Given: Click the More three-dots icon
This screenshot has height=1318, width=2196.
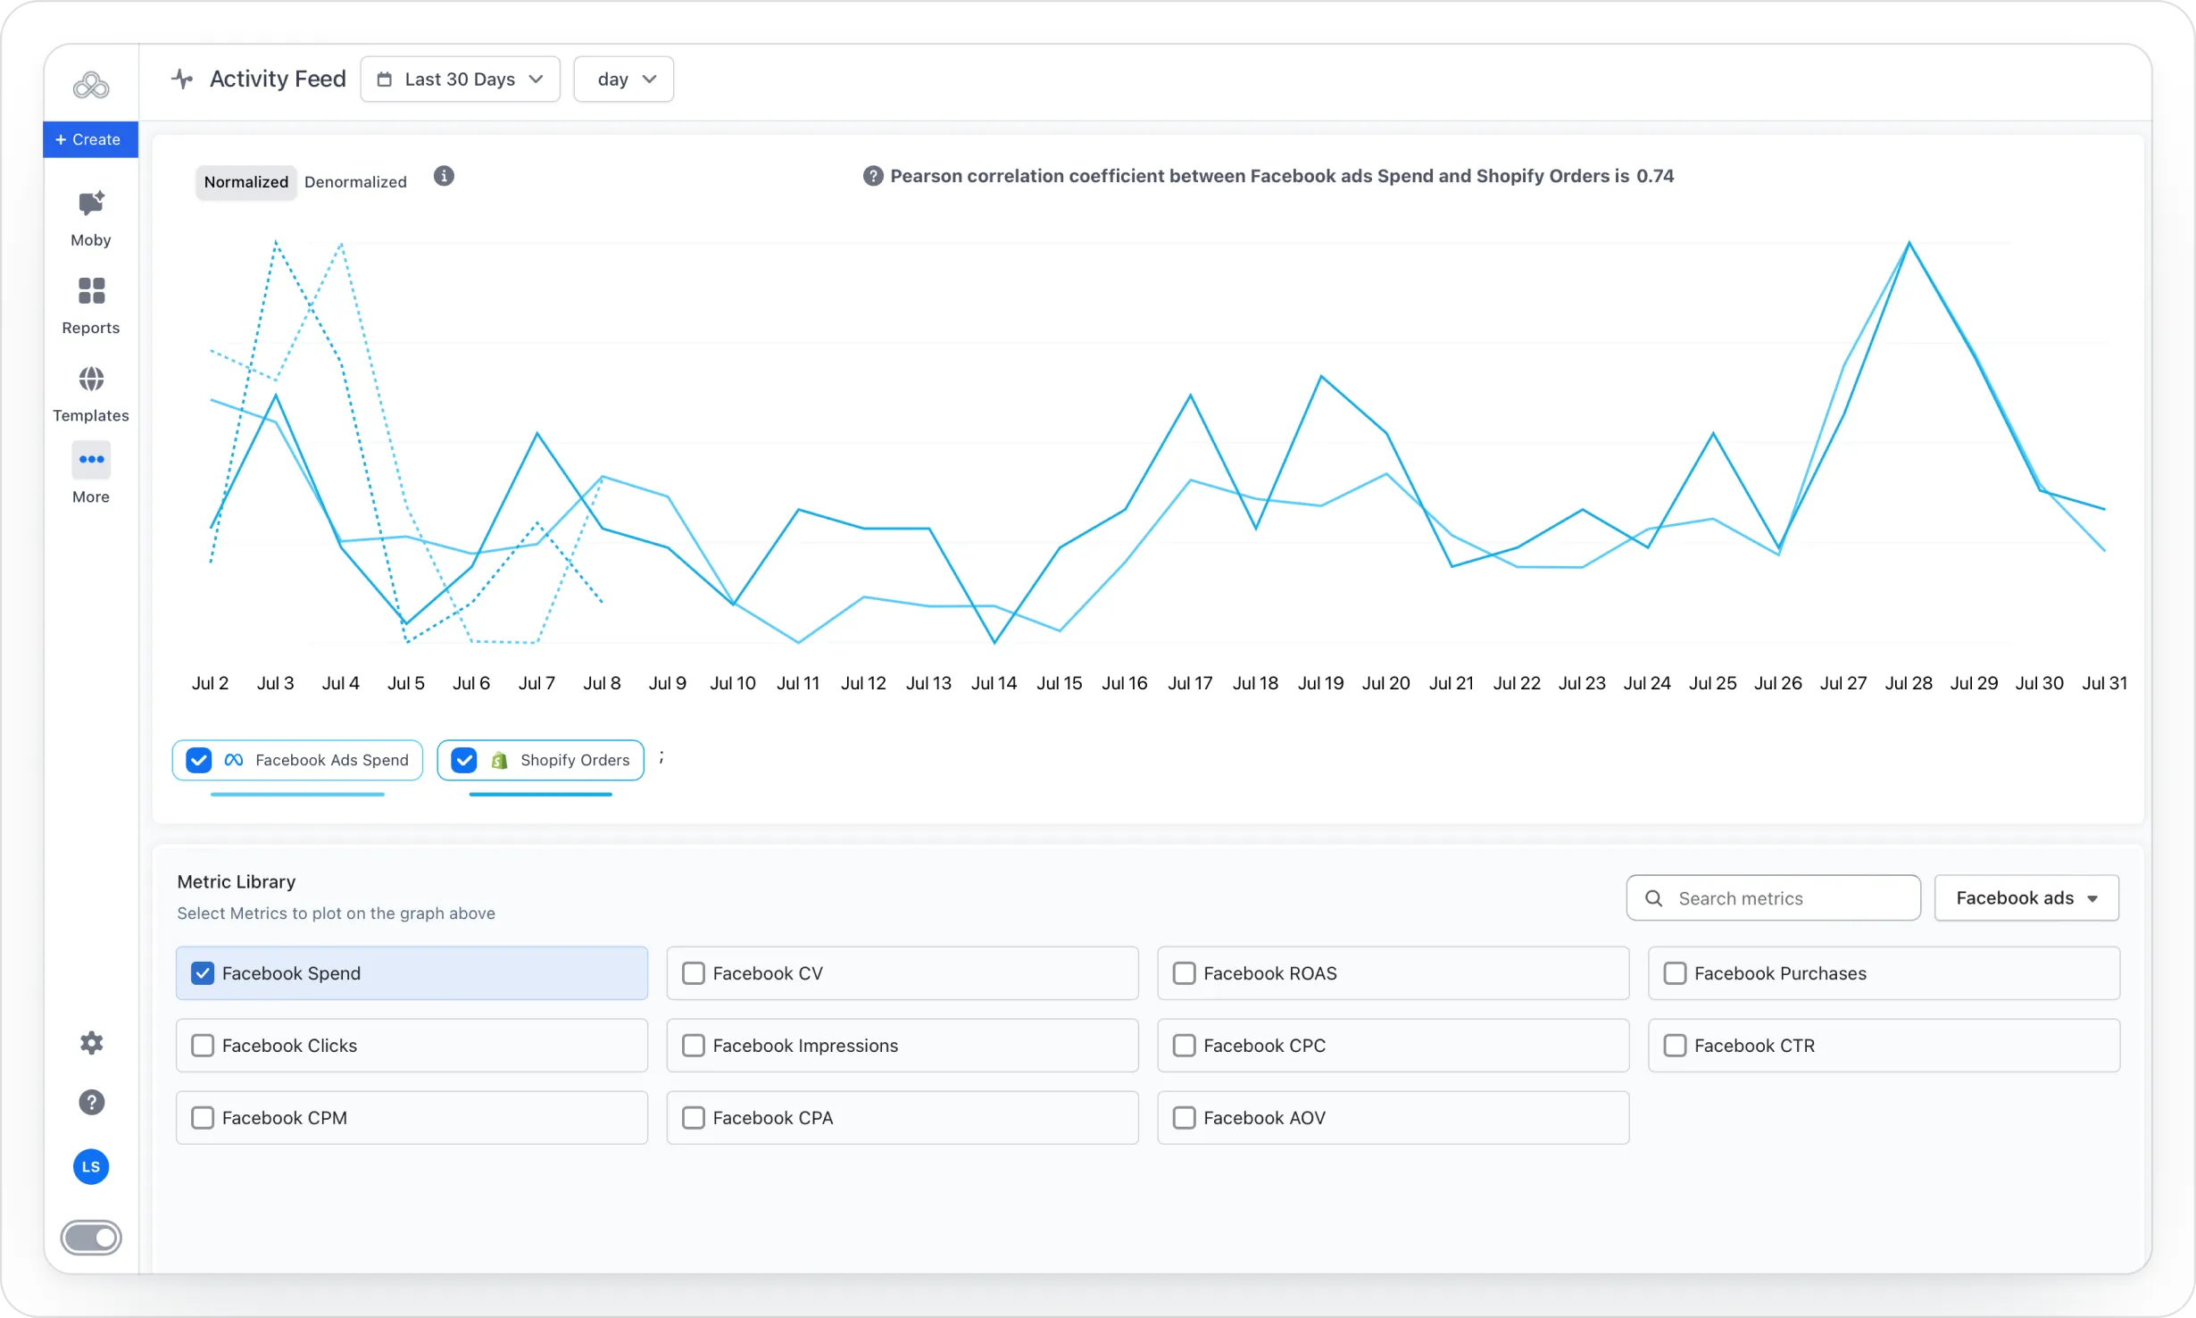Looking at the screenshot, I should 91,460.
